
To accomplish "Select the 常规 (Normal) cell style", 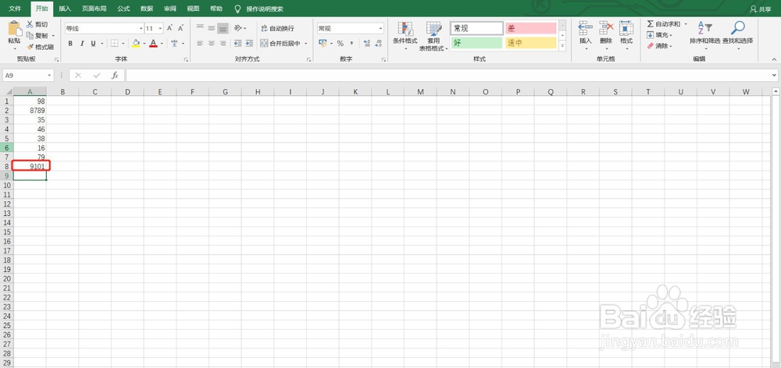I will pyautogui.click(x=476, y=28).
